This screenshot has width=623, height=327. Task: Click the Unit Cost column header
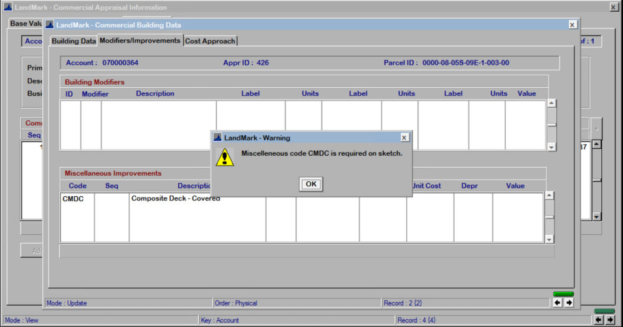pos(427,186)
